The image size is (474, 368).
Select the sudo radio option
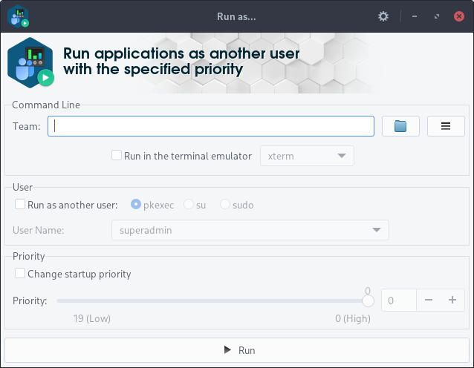224,205
